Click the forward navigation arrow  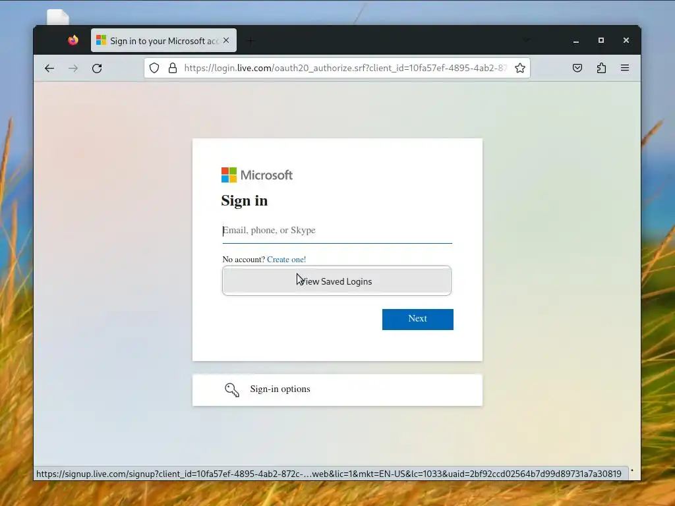pos(73,68)
